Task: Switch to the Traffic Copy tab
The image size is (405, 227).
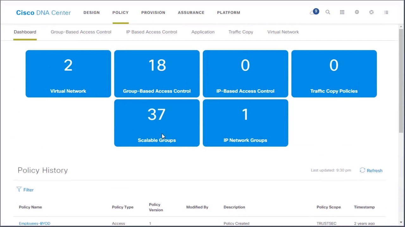Action: tap(241, 32)
